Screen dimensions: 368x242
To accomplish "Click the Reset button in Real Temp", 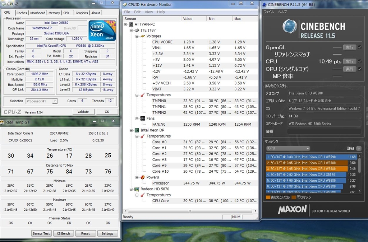I will click(86, 233).
